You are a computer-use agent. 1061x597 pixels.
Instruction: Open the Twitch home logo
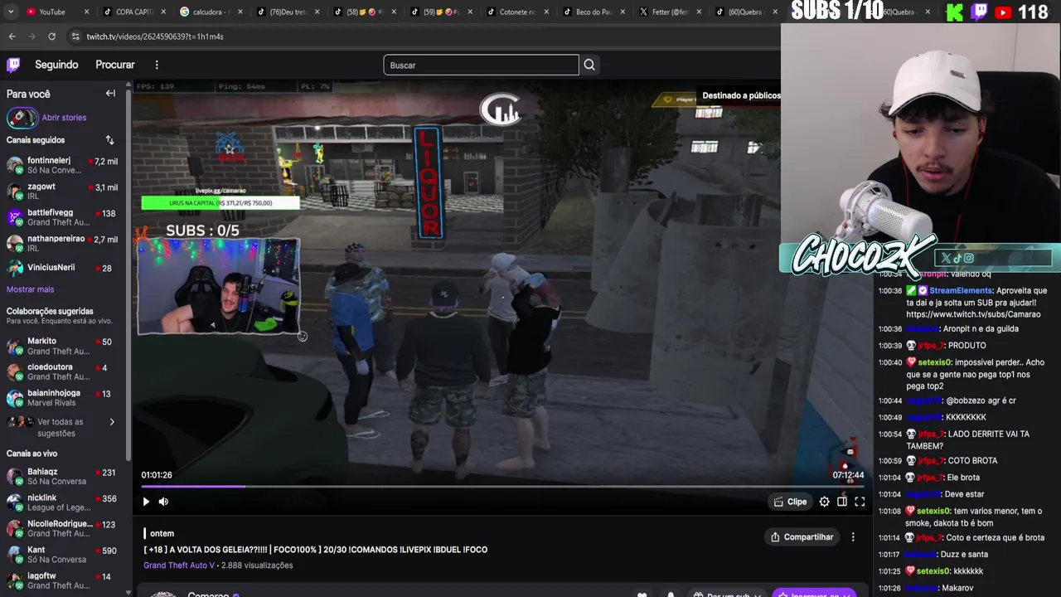tap(13, 65)
